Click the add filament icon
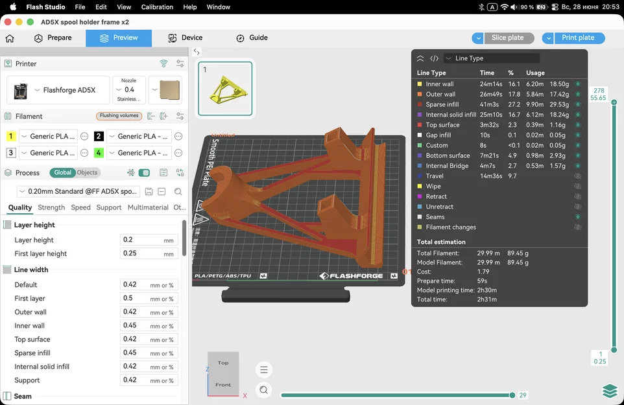 163,116
